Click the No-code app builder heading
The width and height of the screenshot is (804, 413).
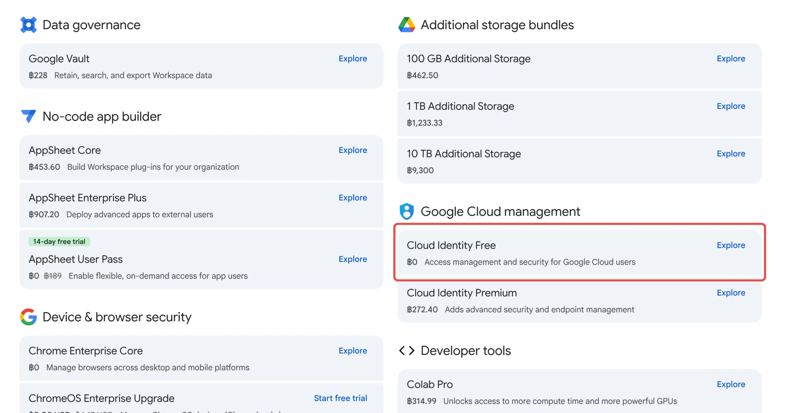point(102,116)
